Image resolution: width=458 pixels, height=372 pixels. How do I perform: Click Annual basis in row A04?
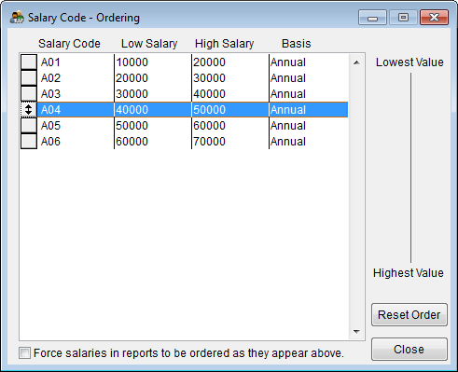[x=309, y=110]
